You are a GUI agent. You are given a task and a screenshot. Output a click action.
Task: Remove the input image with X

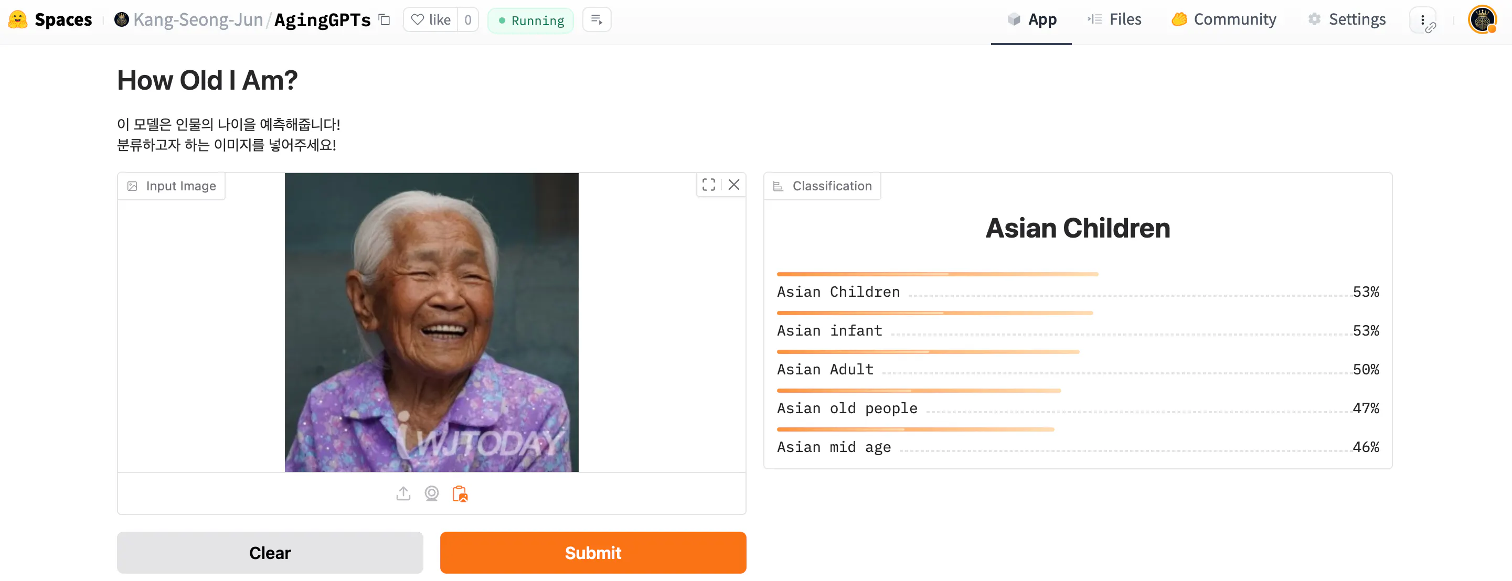click(733, 185)
